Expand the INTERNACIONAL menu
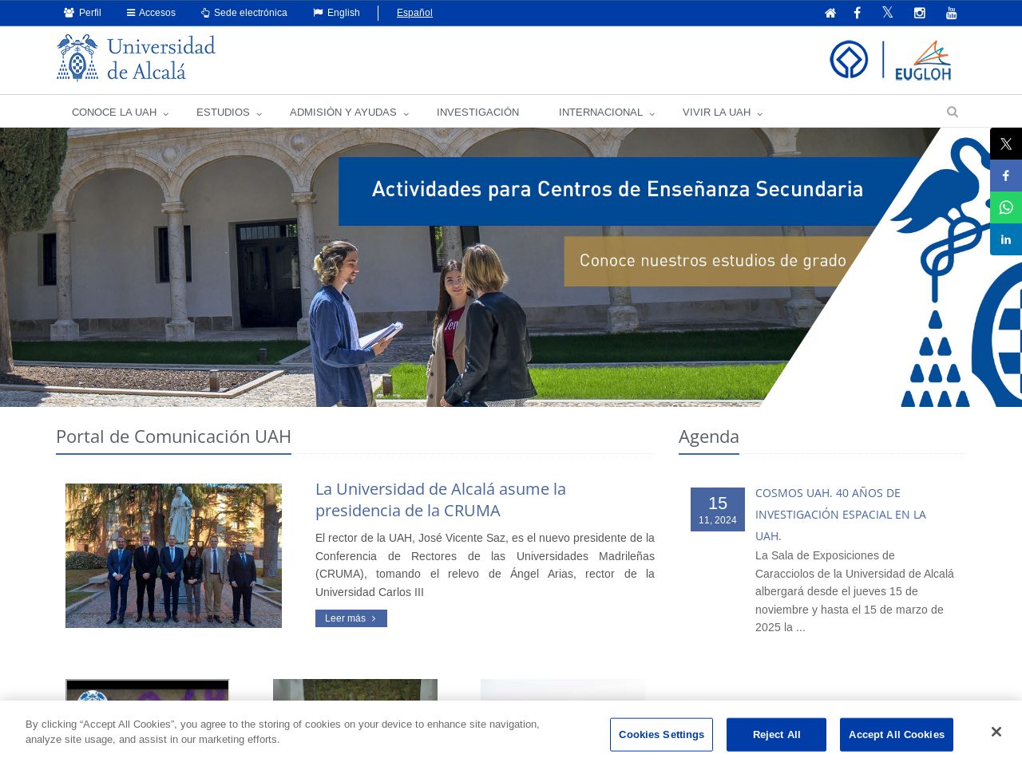 pos(607,112)
